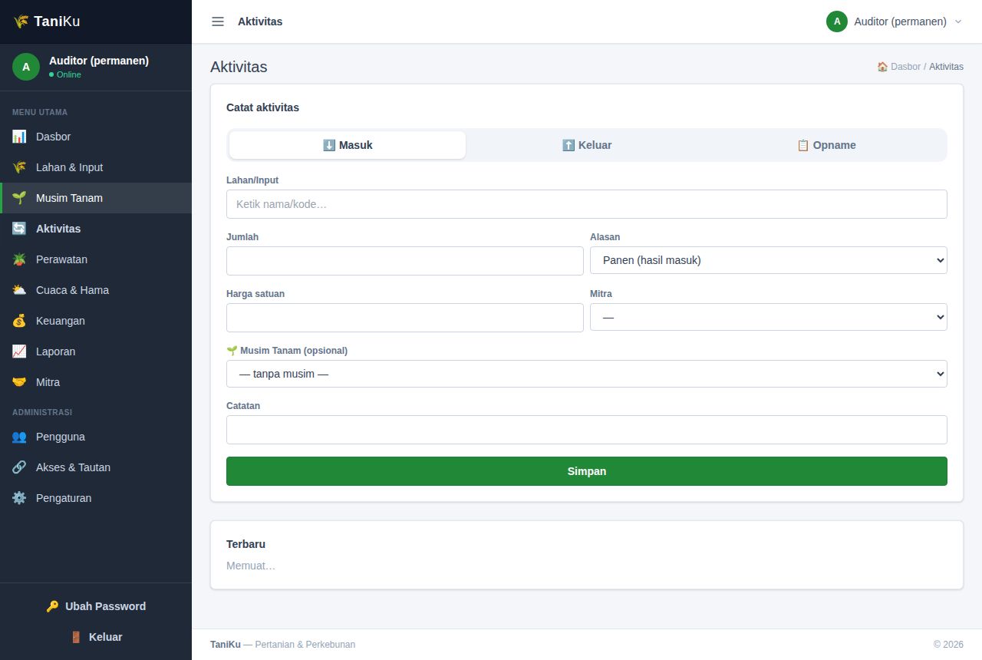982x660 pixels.
Task: Expand the Musim Tanam season dropdown
Action: [587, 374]
